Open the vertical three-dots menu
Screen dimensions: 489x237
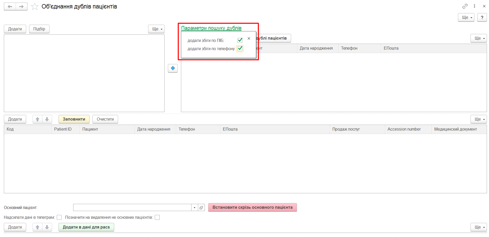(474, 6)
